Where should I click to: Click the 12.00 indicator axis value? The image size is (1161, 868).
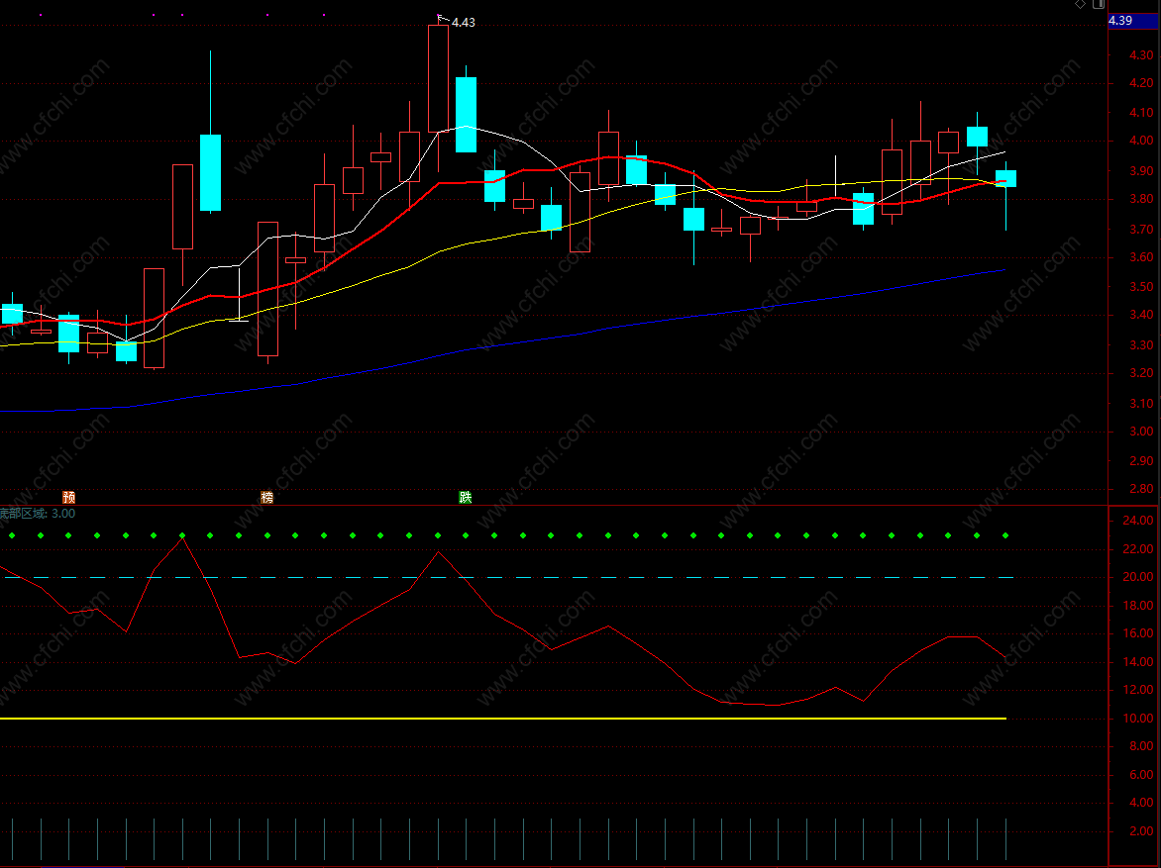point(1138,690)
